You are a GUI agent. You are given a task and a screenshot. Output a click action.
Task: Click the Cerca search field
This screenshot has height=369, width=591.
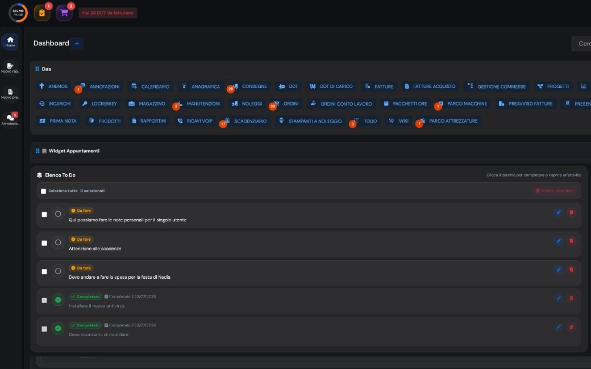pos(581,44)
